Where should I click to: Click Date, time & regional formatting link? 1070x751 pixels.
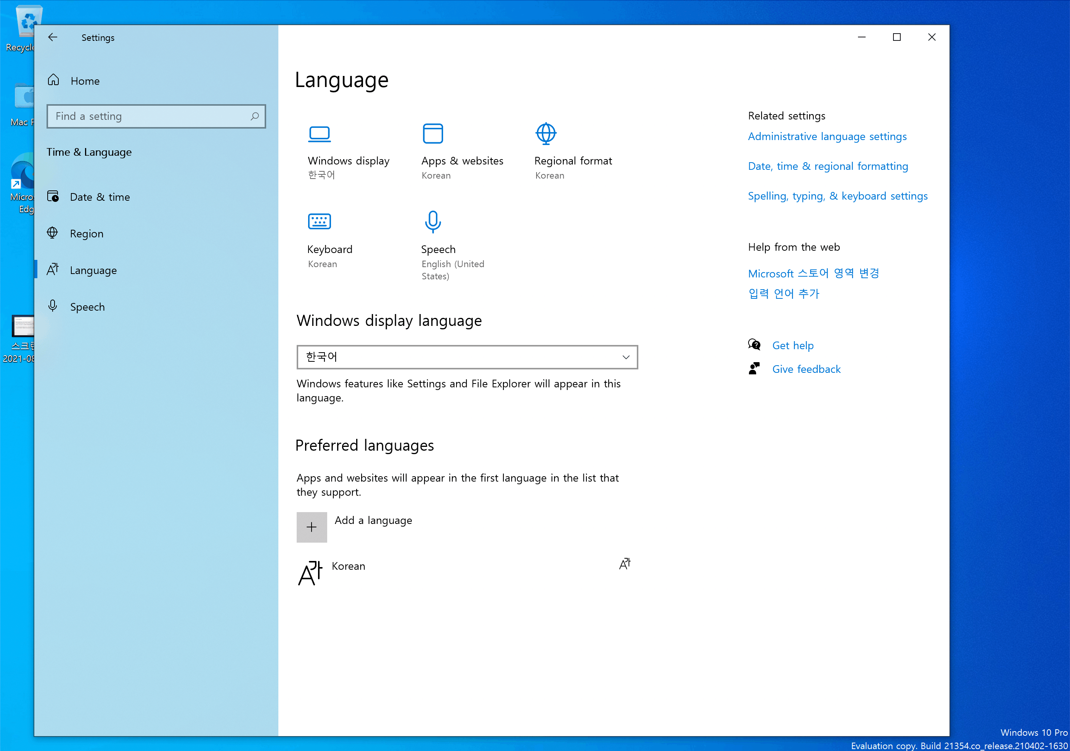(827, 166)
